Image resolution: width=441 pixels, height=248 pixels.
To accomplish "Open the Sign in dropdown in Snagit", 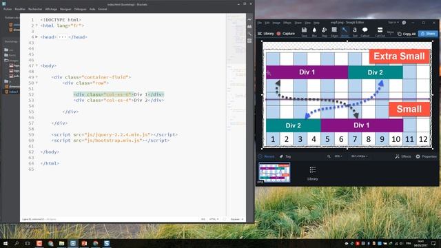I will point(393,23).
